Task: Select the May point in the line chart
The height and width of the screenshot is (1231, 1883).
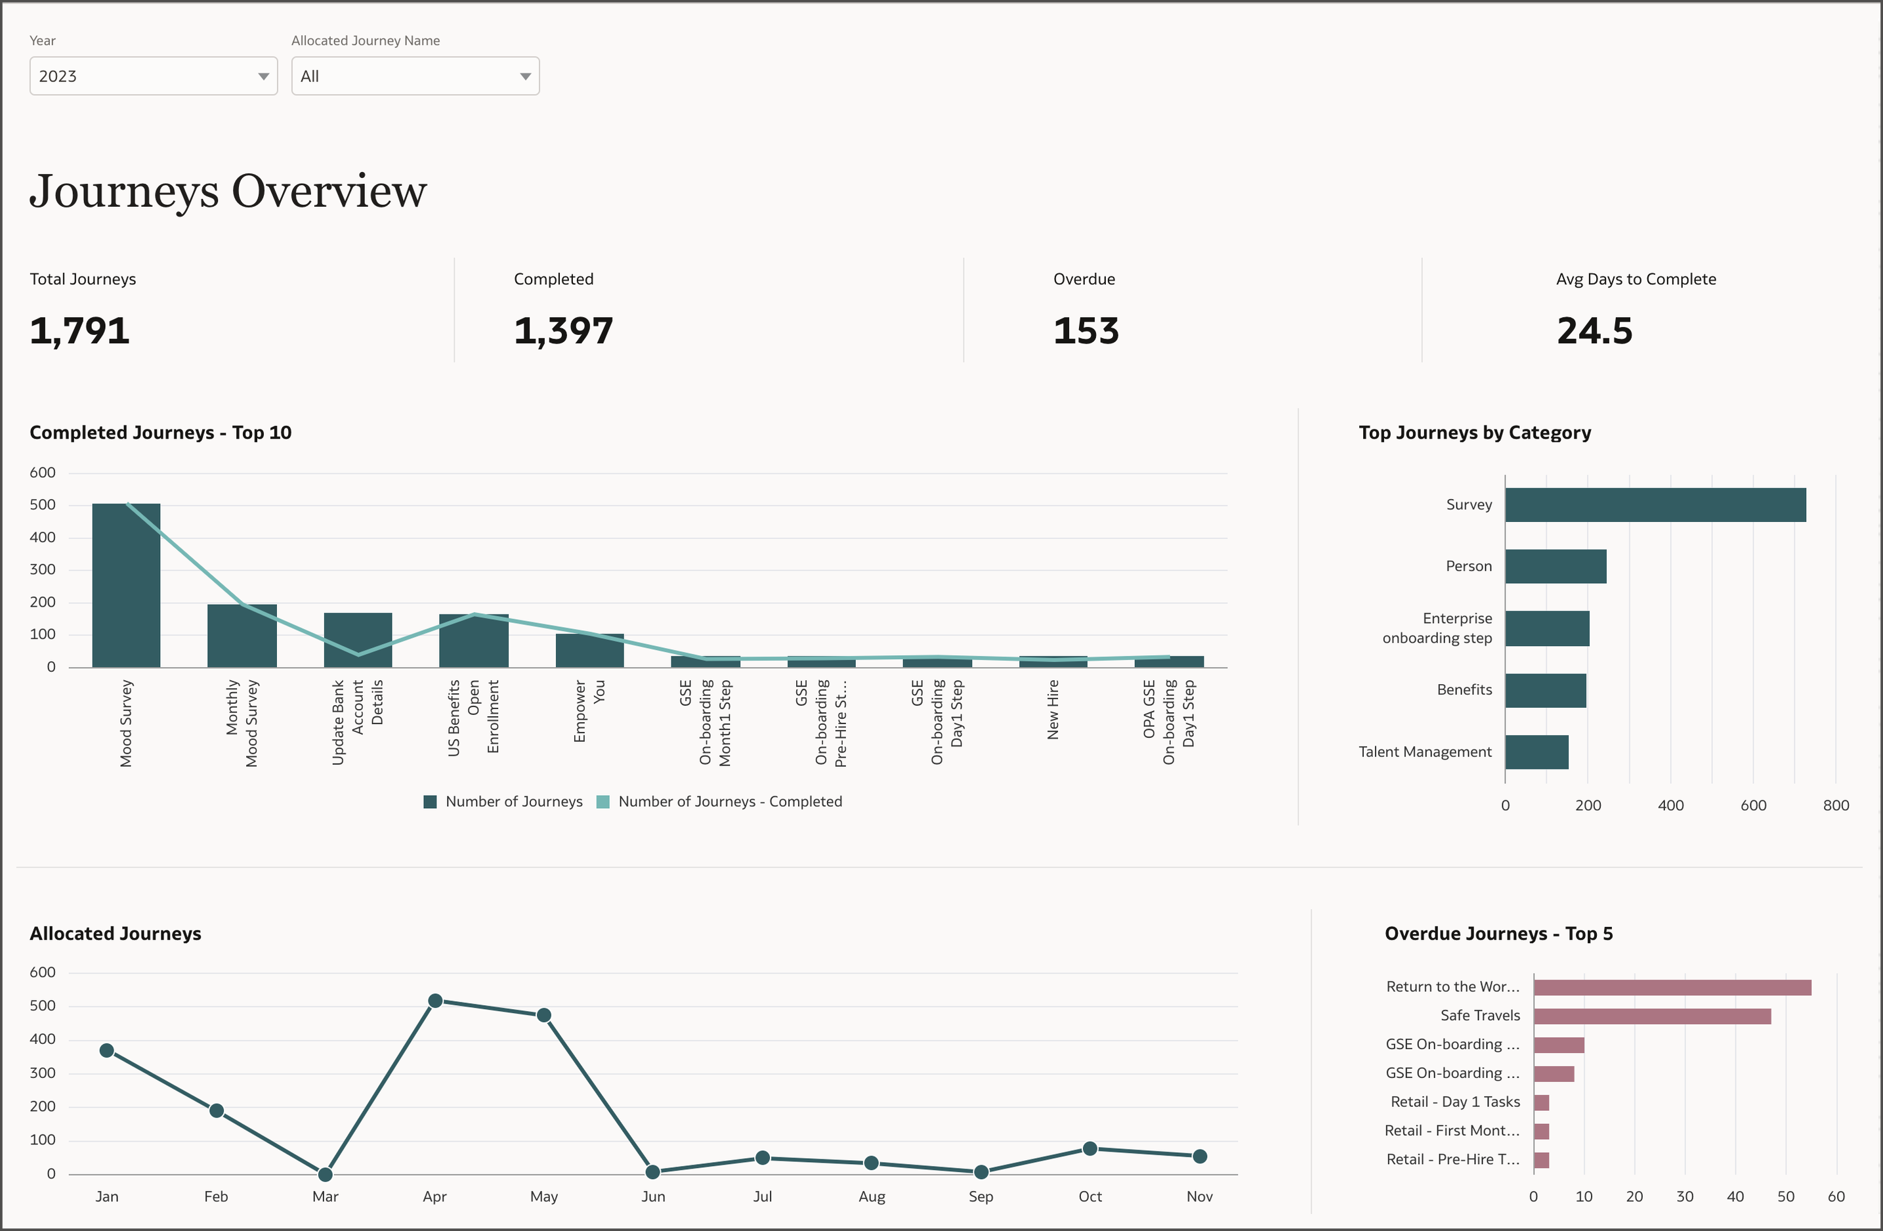Action: tap(543, 1014)
